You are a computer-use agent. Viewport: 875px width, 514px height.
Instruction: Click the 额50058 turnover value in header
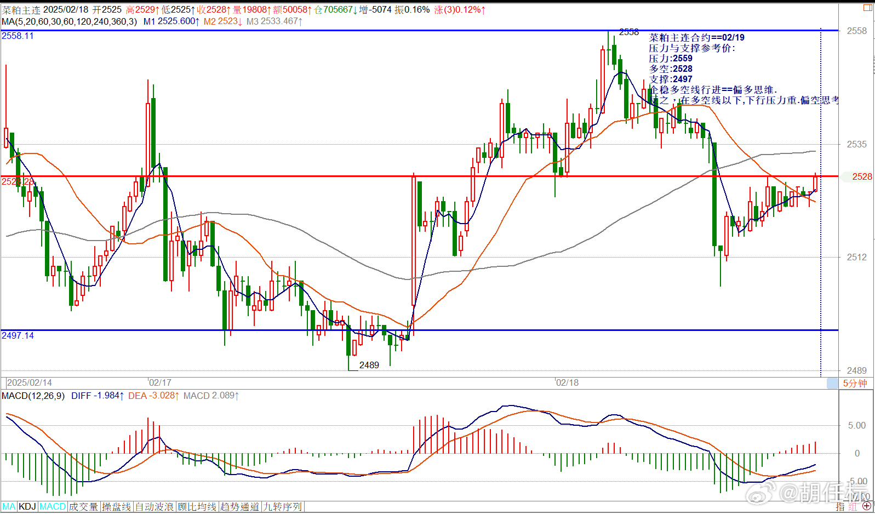[293, 10]
